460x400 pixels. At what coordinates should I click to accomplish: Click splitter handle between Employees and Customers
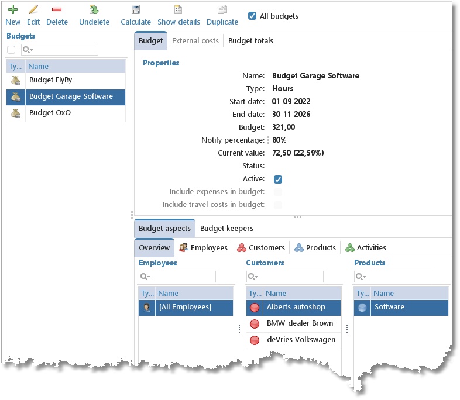(239, 329)
